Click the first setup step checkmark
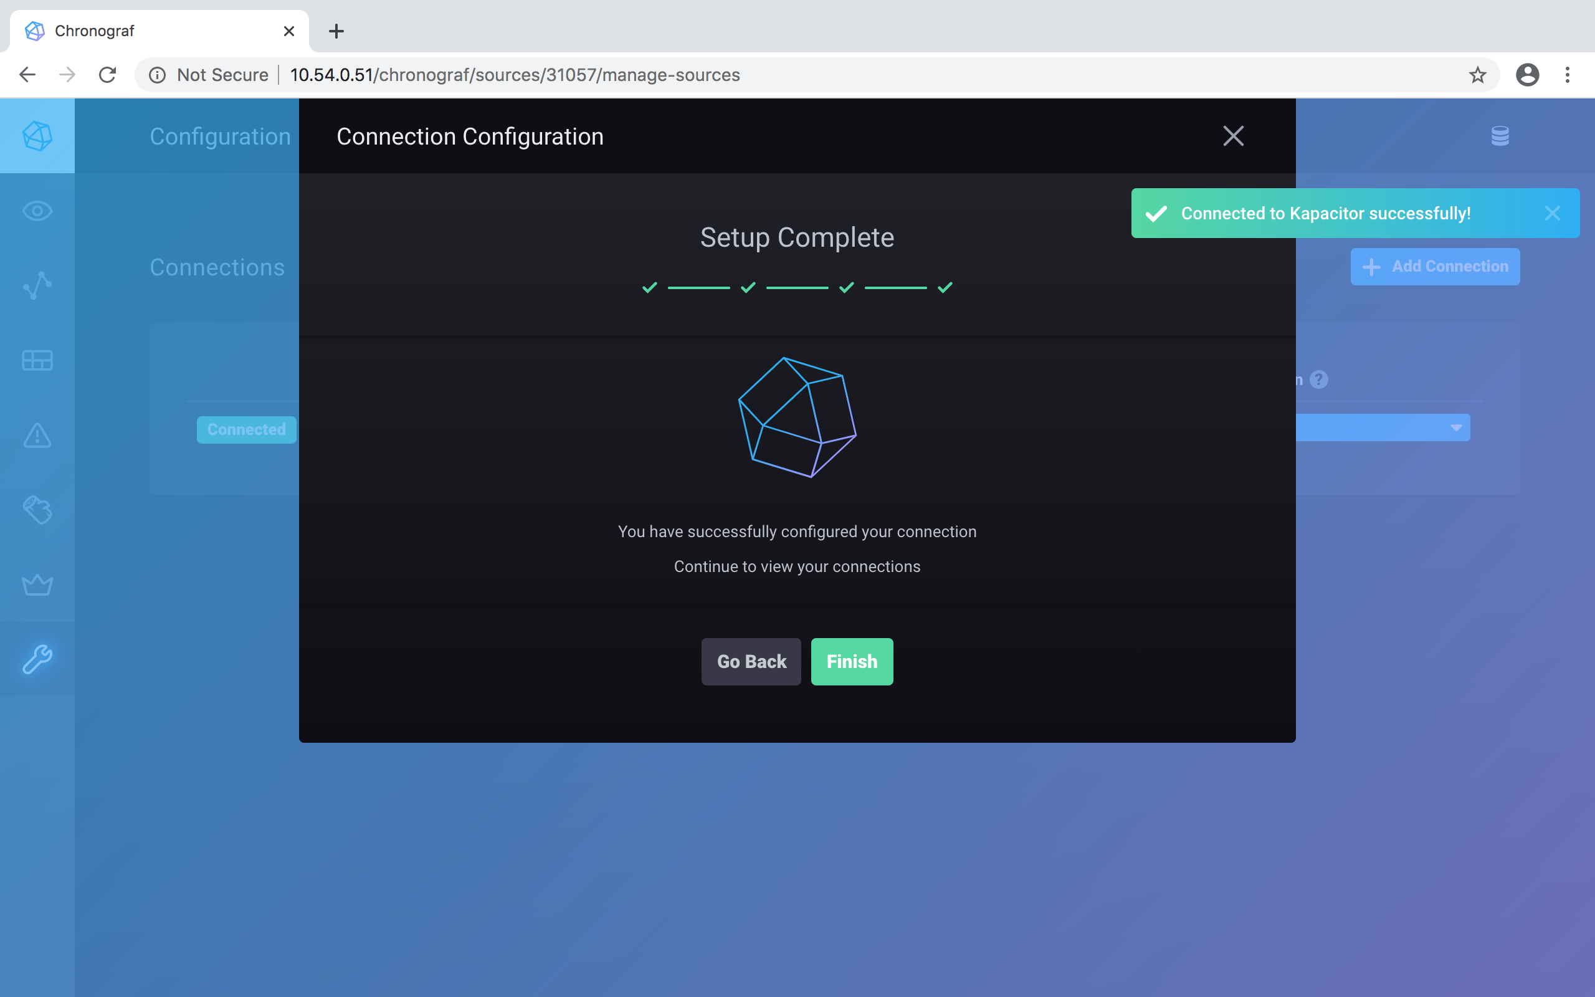This screenshot has width=1595, height=997. pyautogui.click(x=650, y=287)
